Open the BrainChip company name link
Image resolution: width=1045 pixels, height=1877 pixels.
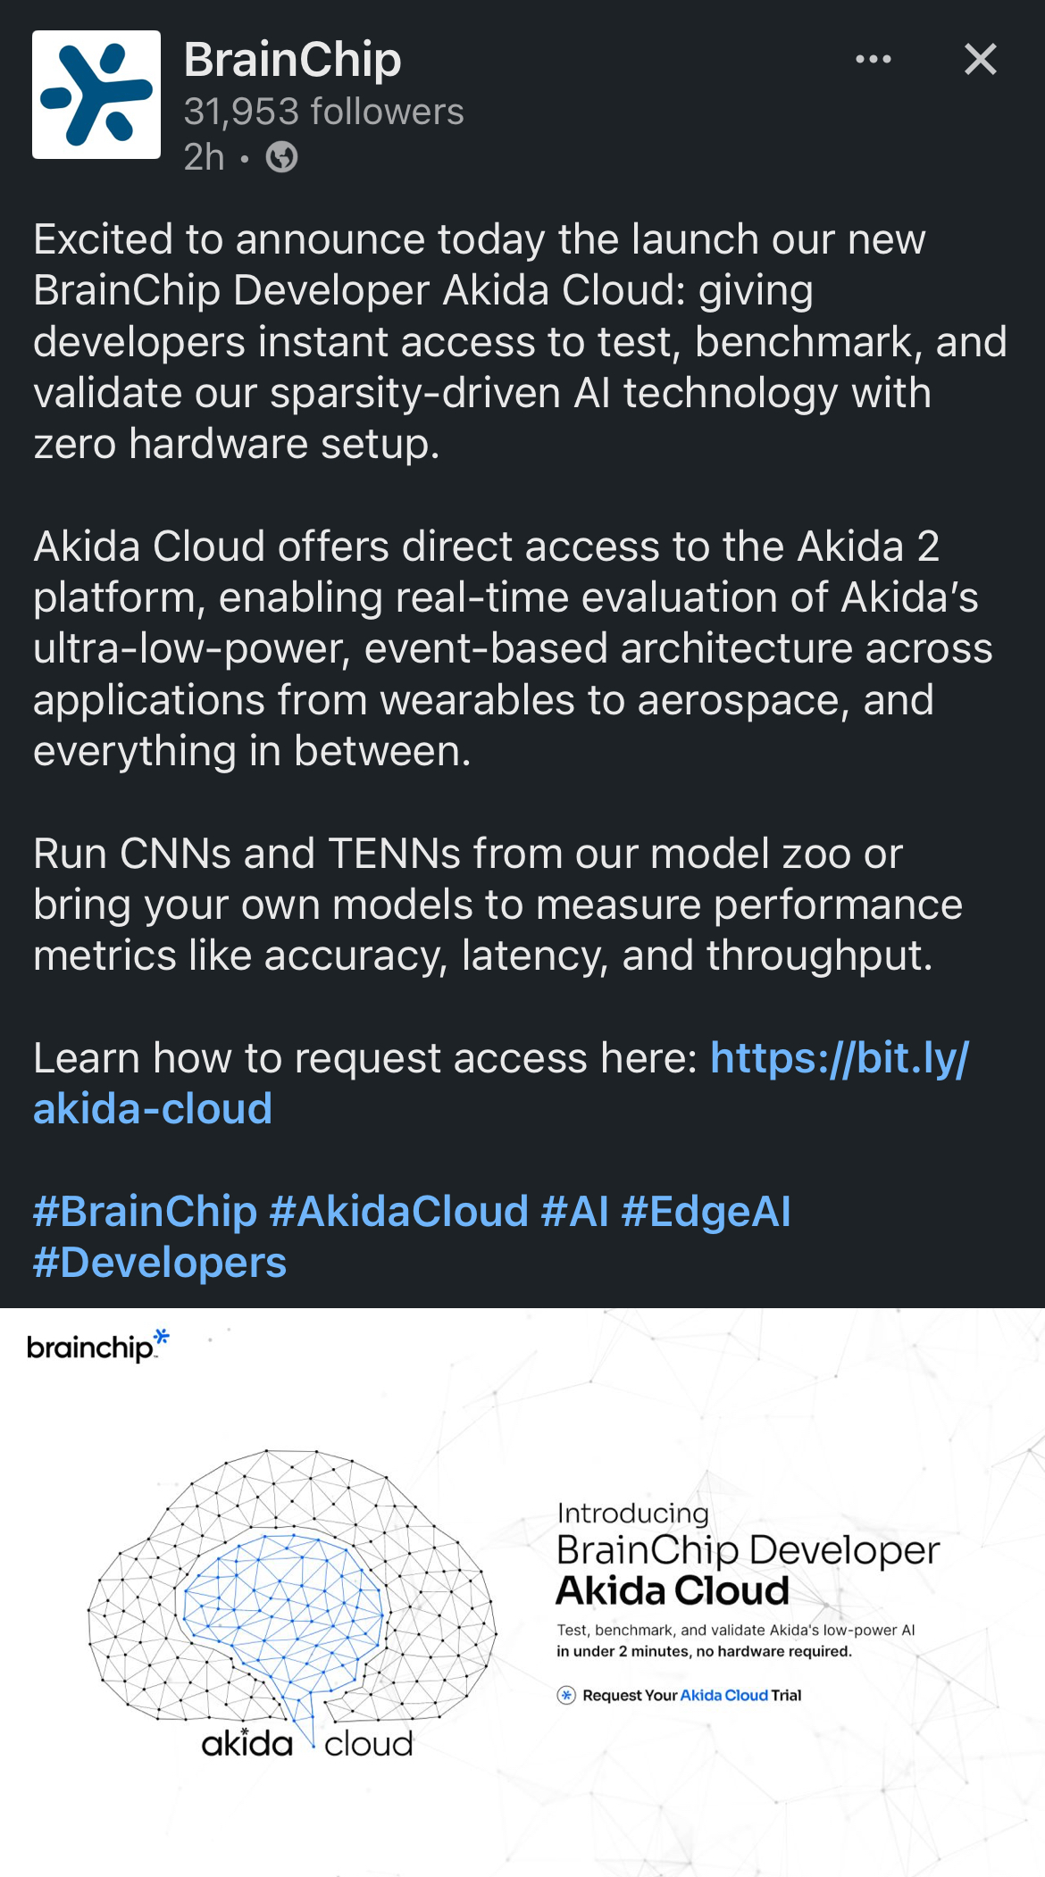[x=292, y=60]
